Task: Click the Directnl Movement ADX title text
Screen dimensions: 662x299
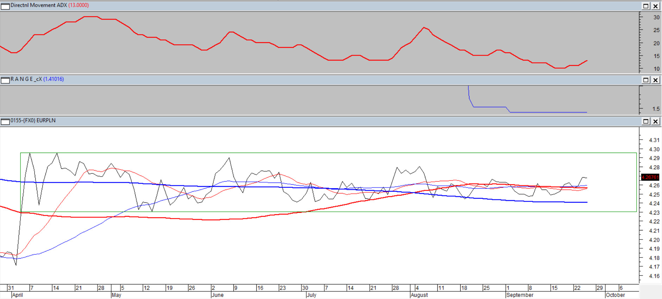Action: (x=38, y=5)
